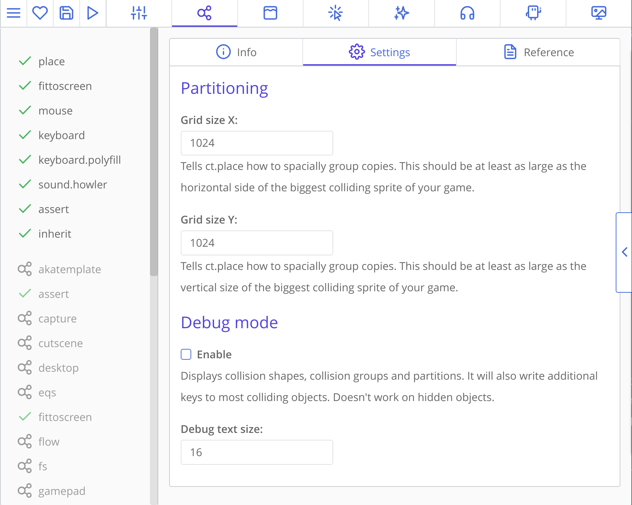632x505 pixels.
Task: Enable the Debug mode checkbox
Action: [x=186, y=354]
